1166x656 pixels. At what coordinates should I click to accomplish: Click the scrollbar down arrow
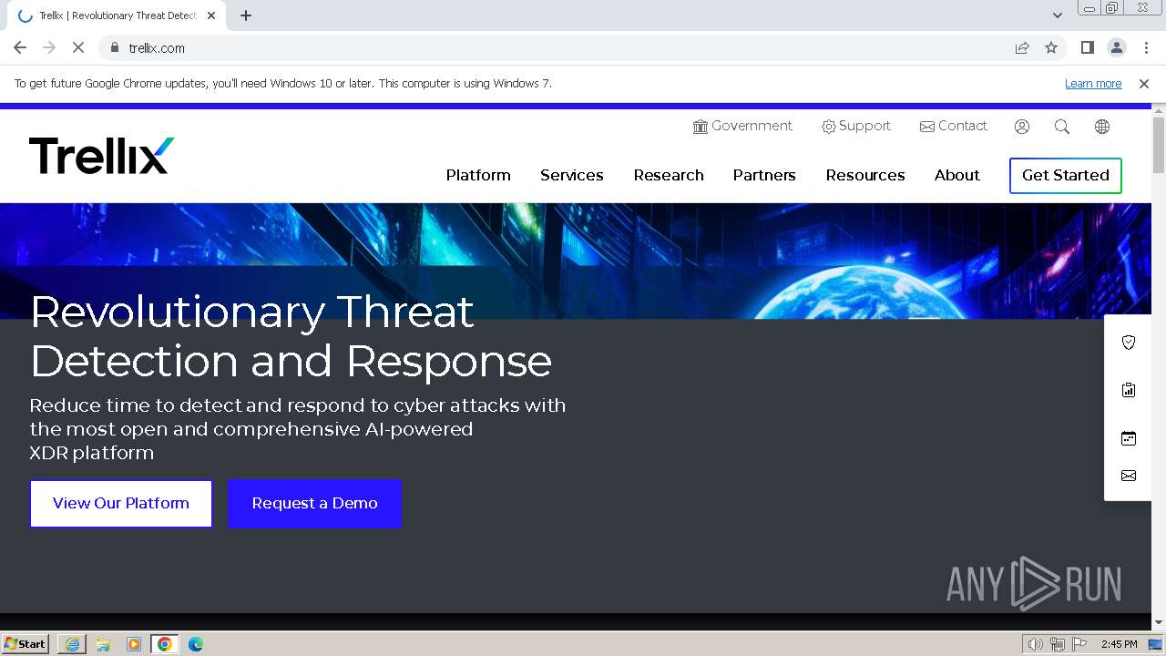point(1159,623)
